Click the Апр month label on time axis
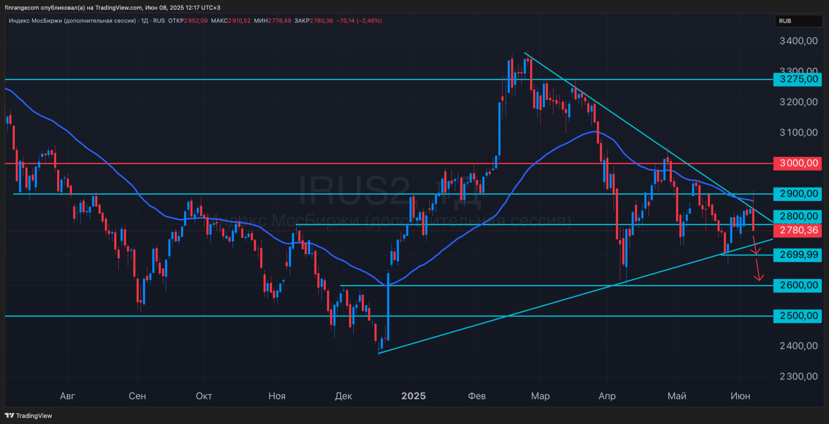This screenshot has height=424, width=829. coord(607,396)
